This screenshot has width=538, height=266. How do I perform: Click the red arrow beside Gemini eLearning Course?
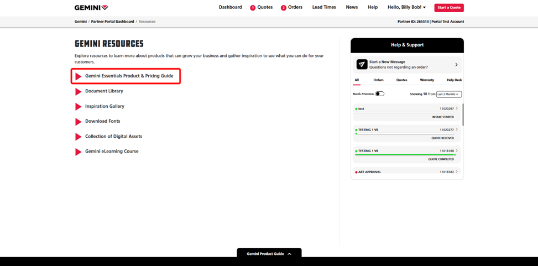(x=79, y=152)
